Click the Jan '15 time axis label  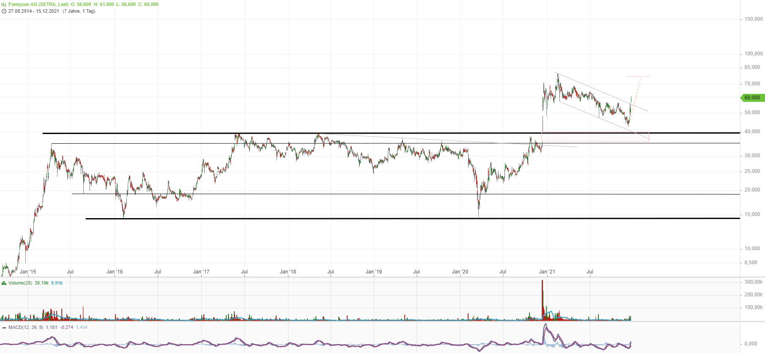pos(28,272)
